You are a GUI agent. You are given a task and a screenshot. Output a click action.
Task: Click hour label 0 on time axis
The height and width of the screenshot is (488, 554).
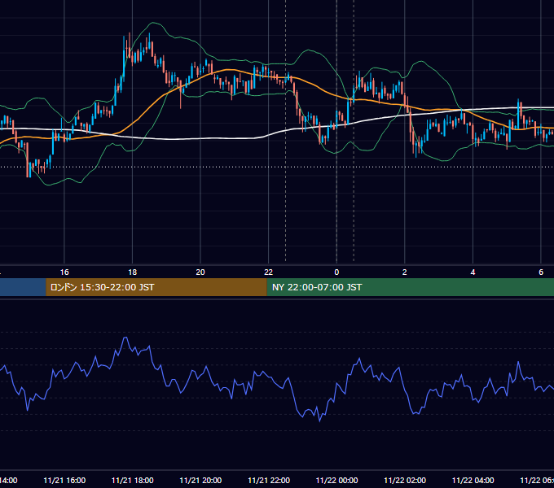[336, 272]
